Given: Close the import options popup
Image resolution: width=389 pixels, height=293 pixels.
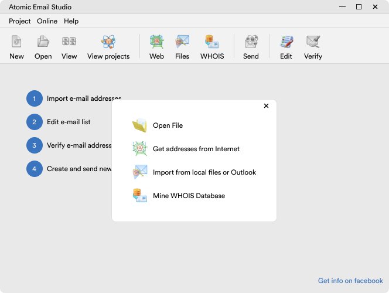Looking at the screenshot, I should click(266, 106).
